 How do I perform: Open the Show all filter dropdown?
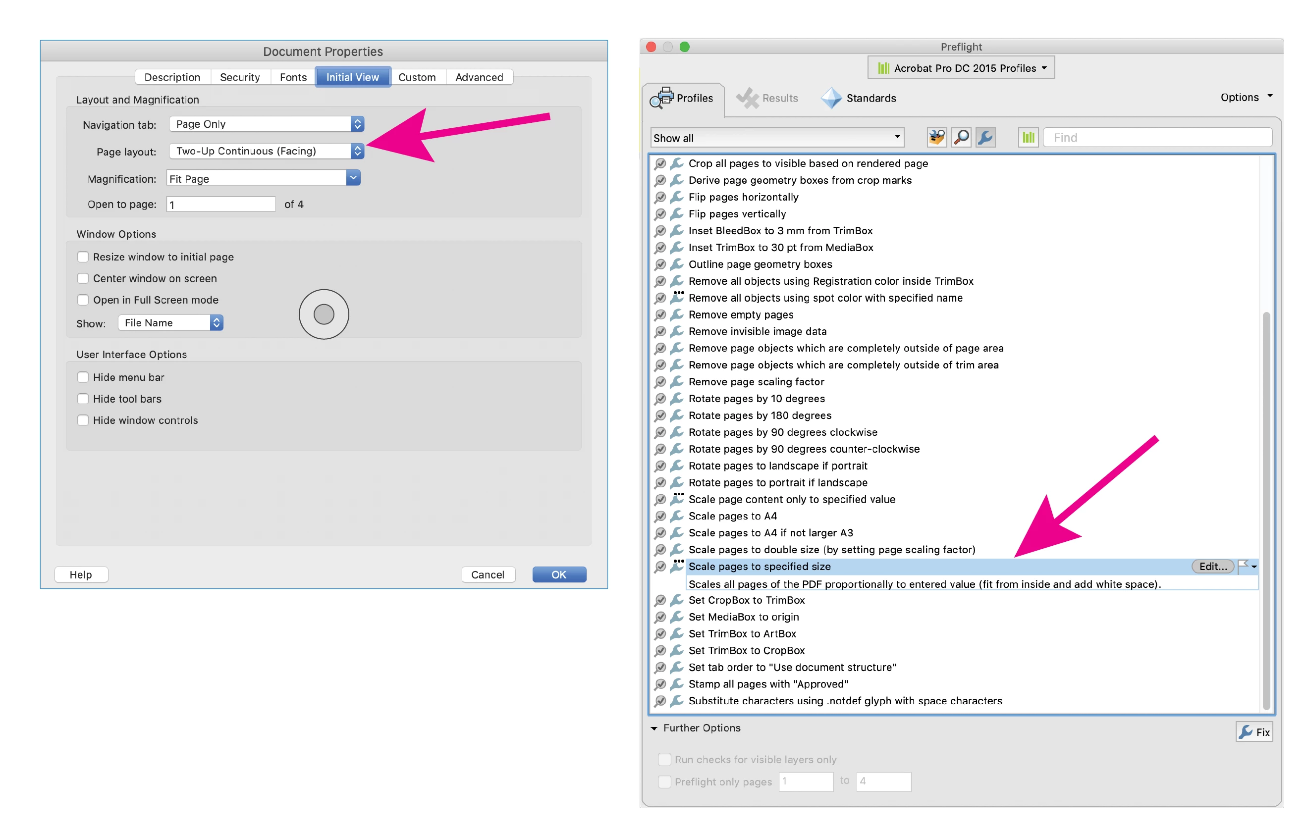click(x=777, y=138)
